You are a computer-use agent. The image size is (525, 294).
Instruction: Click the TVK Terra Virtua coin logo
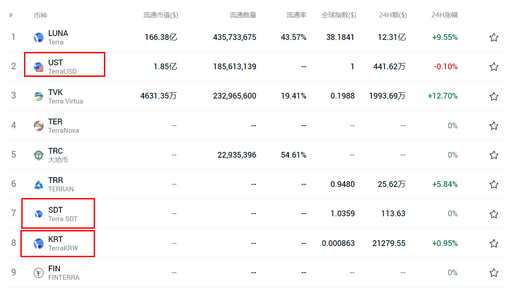click(x=39, y=96)
